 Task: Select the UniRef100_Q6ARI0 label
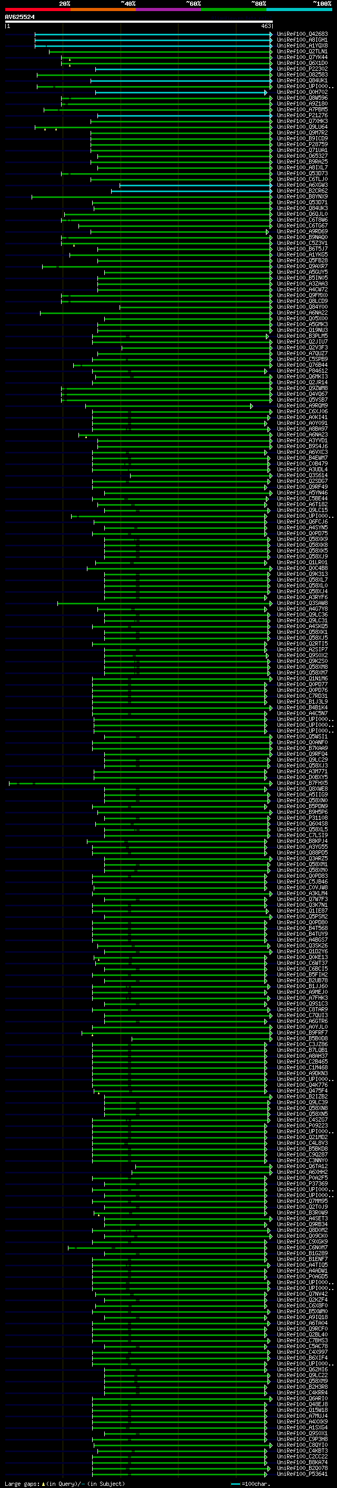pyautogui.click(x=302, y=1398)
